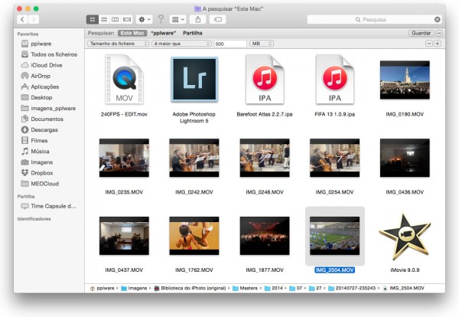Open Documentos in sidebar

[42, 119]
